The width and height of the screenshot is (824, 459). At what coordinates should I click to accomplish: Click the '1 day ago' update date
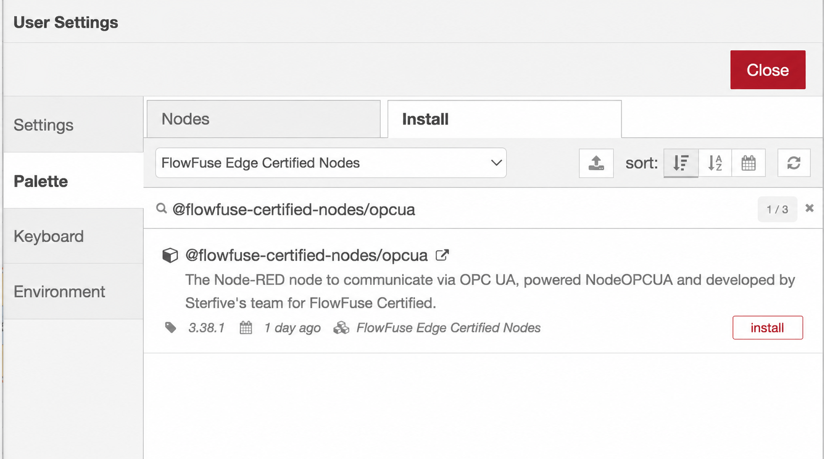[292, 328]
